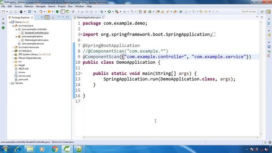Open the Navigate menu
Screen dimensions: 272x153
(x=41, y=6)
